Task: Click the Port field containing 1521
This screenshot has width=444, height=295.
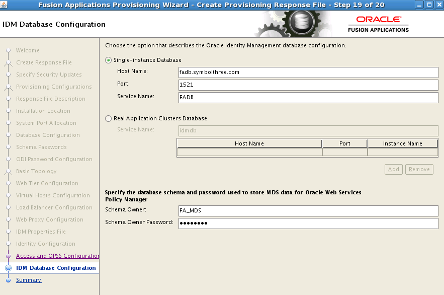Action: [308, 85]
